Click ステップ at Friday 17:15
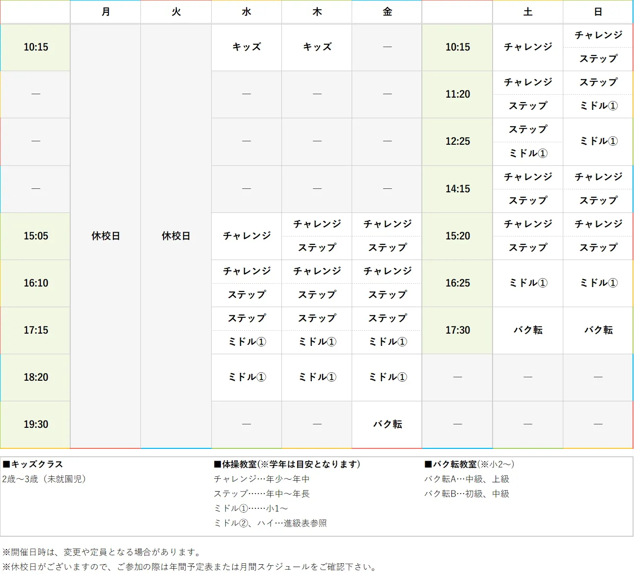This screenshot has width=634, height=575. (x=386, y=318)
